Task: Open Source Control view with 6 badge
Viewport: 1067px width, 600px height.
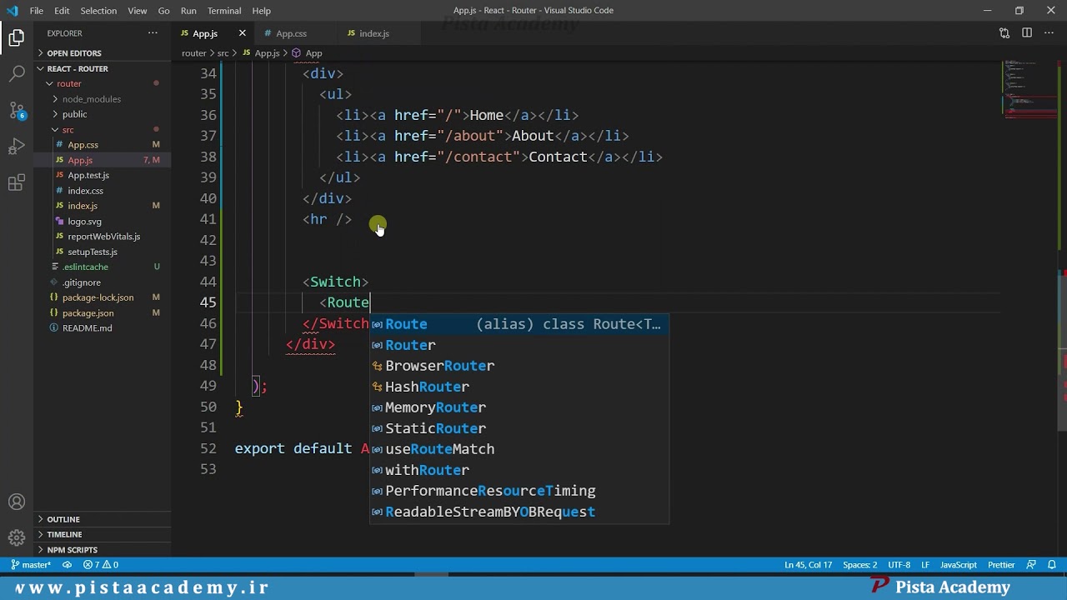Action: 17,111
